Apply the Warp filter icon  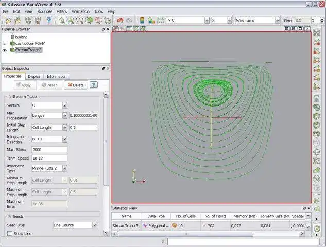click(x=316, y=170)
